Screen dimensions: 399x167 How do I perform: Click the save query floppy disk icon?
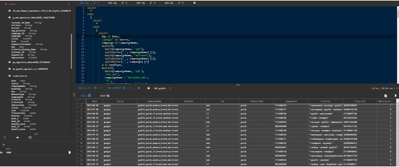pyautogui.click(x=149, y=88)
